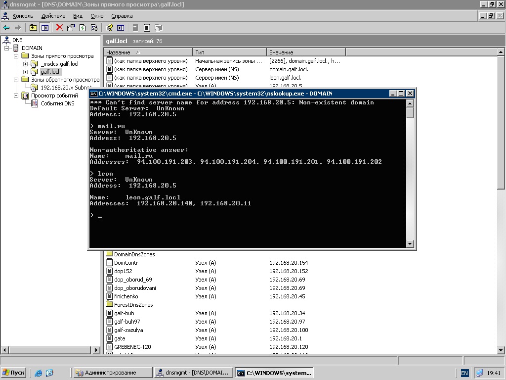
Task: Expand the galf.locl zone node
Action: [x=25, y=72]
